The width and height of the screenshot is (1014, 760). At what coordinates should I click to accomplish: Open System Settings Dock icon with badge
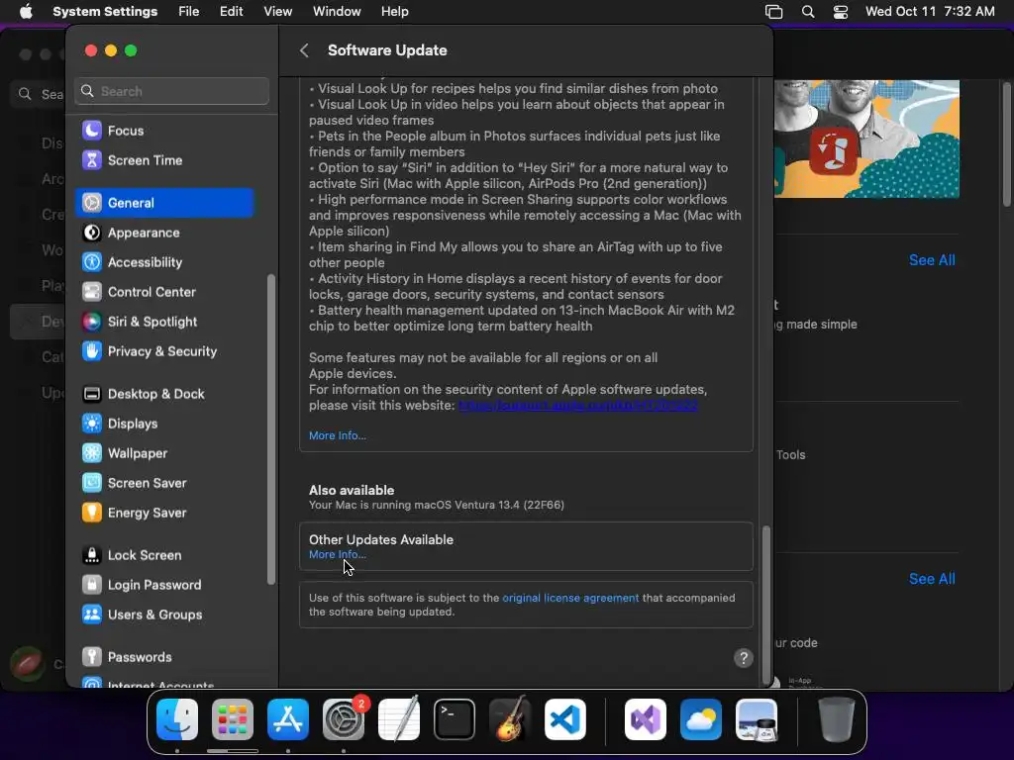point(344,719)
